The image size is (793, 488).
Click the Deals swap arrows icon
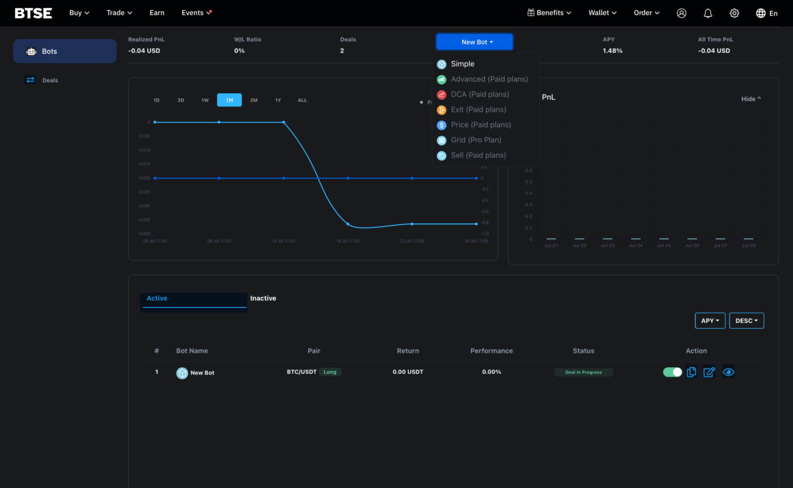click(30, 80)
